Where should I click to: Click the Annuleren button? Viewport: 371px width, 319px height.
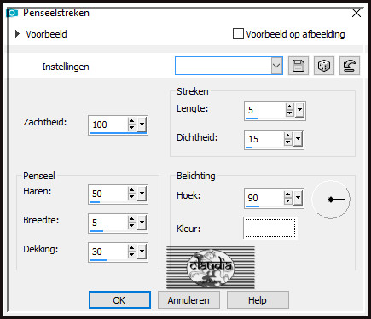pos(188,300)
